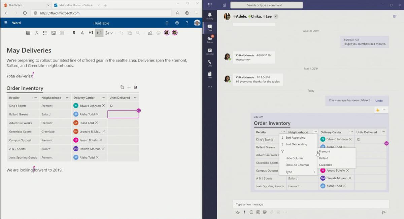Choose Hide Column from the context menu
Viewport: 404px width, 219px height.
[x=294, y=158]
